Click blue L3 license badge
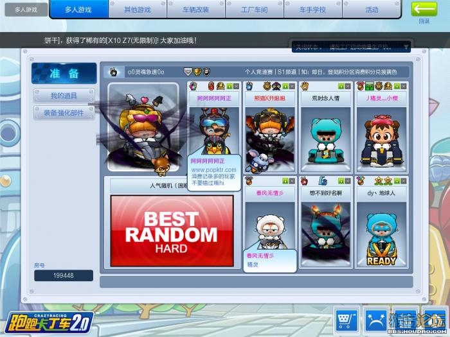The width and height of the screenshot is (450, 337). click(x=323, y=181)
